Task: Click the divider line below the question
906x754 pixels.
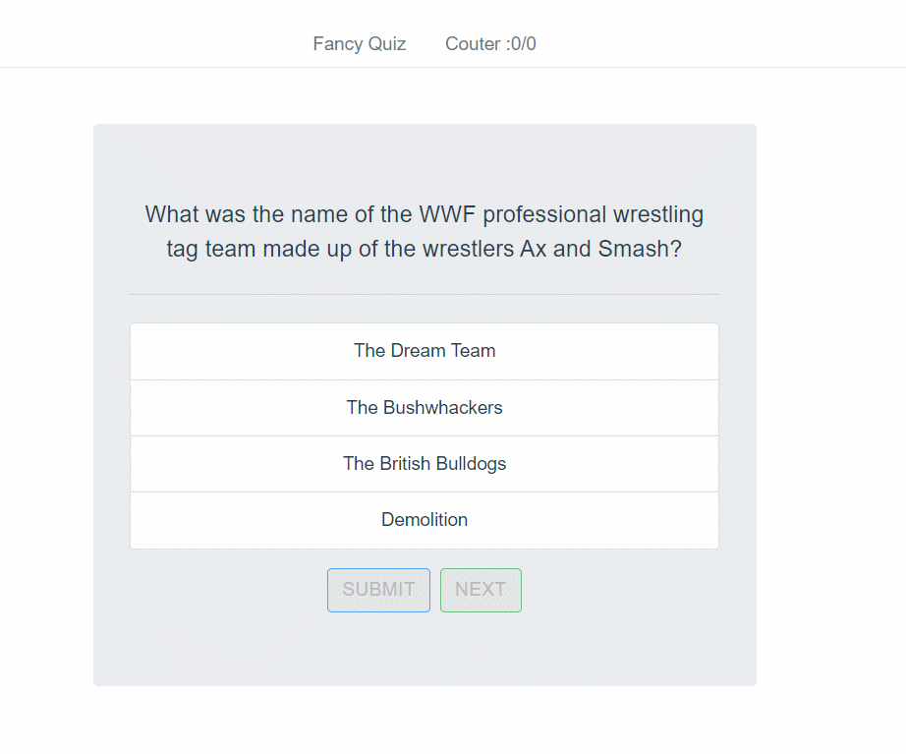Action: 425,294
